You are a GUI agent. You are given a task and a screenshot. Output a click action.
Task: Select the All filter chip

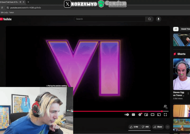coord(176,29)
